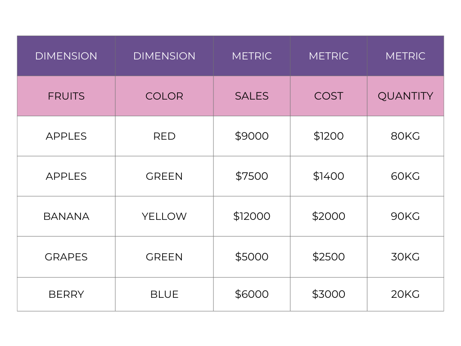Click the $9000 sales cell

252,136
